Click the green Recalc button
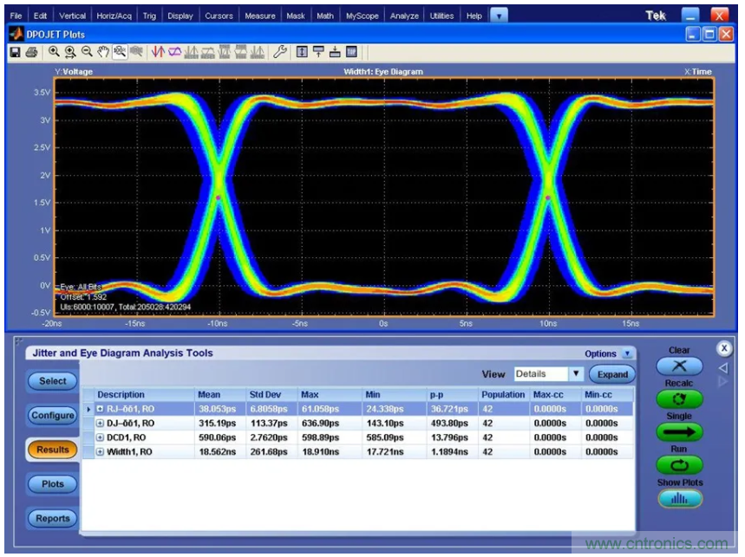 (x=679, y=400)
